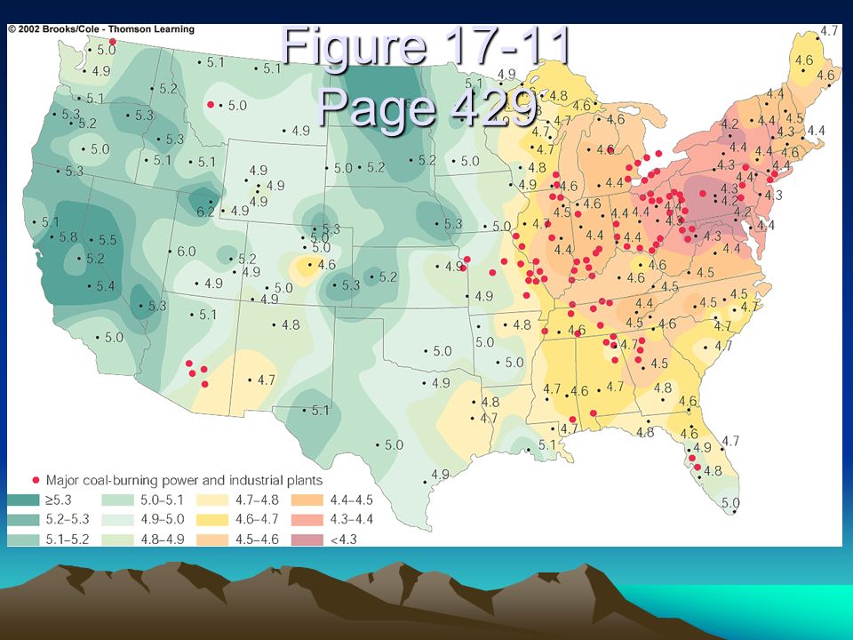Click the 4.3–4.4 legend color swatch

(x=307, y=520)
